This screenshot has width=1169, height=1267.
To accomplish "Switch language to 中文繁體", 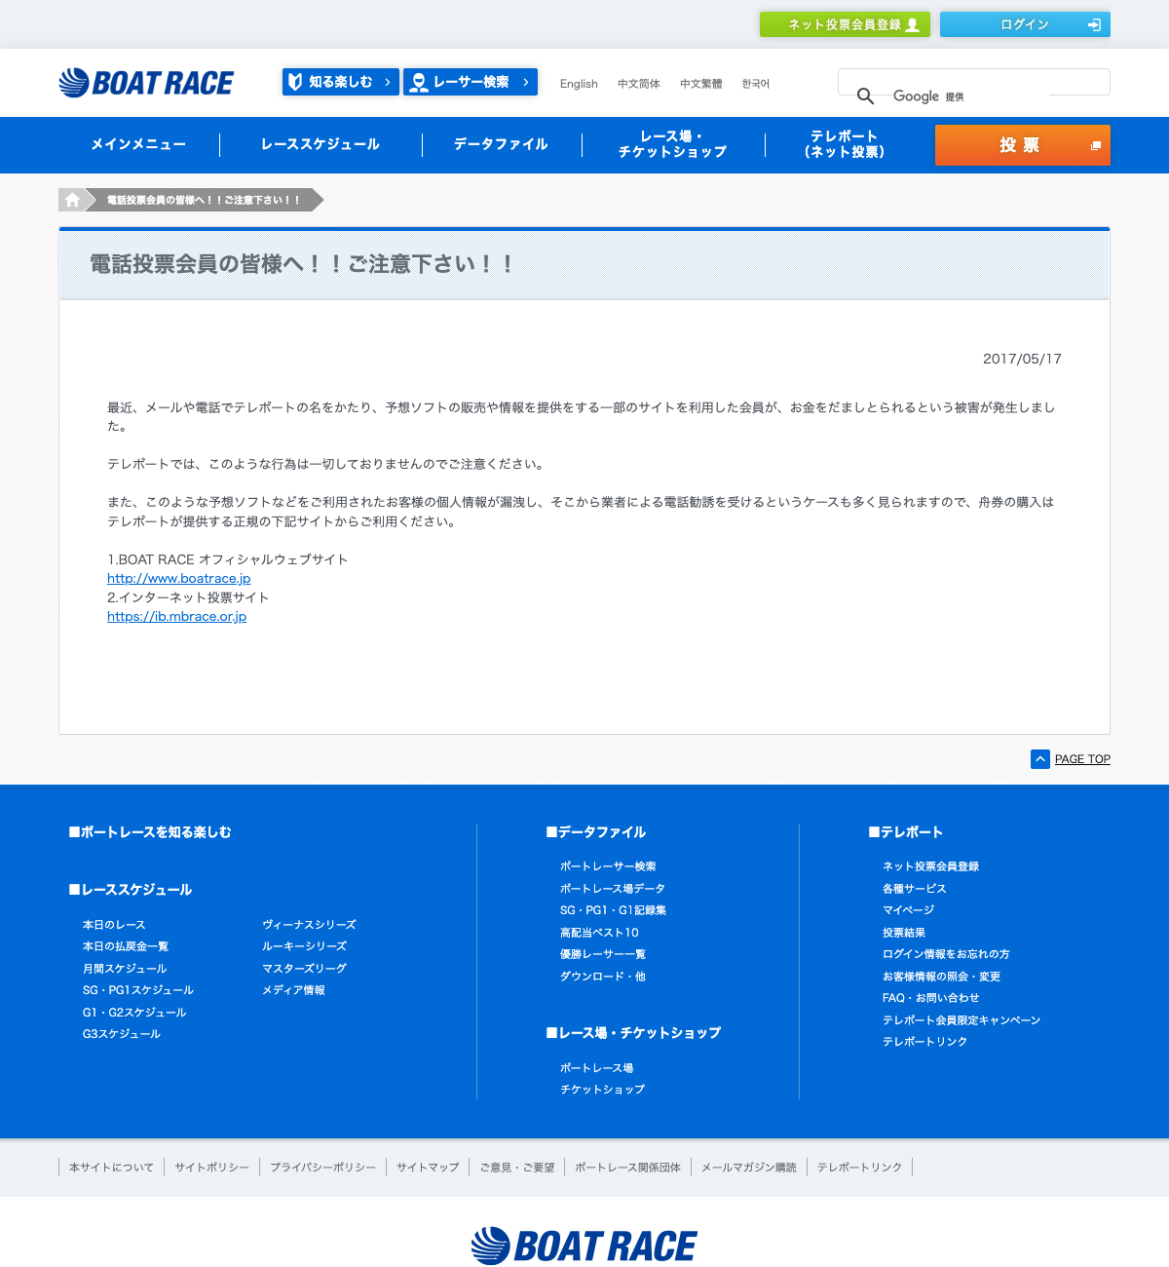I will (701, 84).
